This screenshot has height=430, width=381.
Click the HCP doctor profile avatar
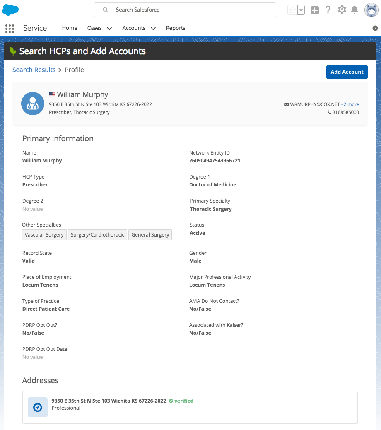coord(33,104)
